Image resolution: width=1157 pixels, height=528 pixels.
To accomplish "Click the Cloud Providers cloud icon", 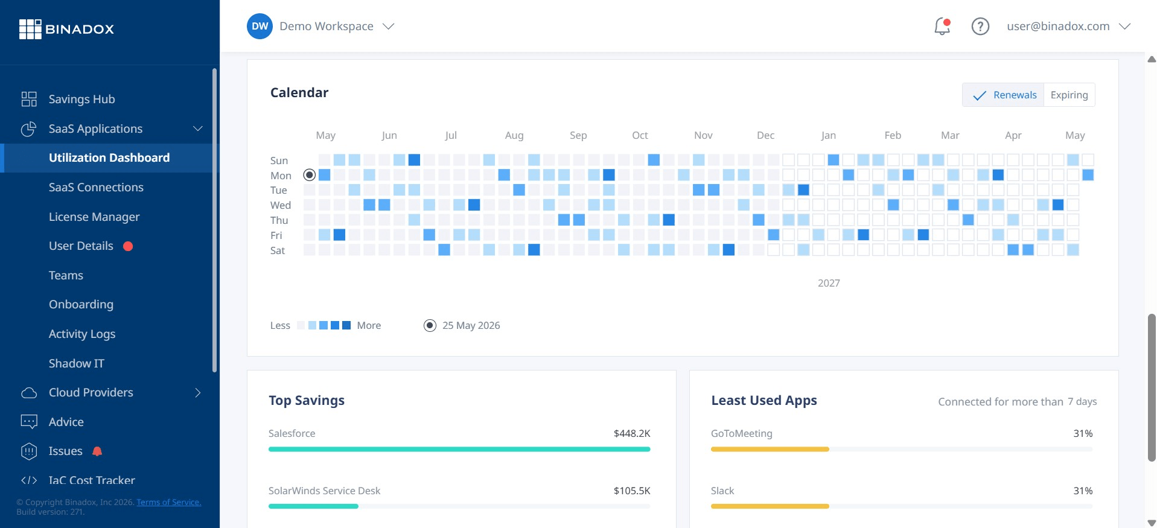I will (x=29, y=393).
